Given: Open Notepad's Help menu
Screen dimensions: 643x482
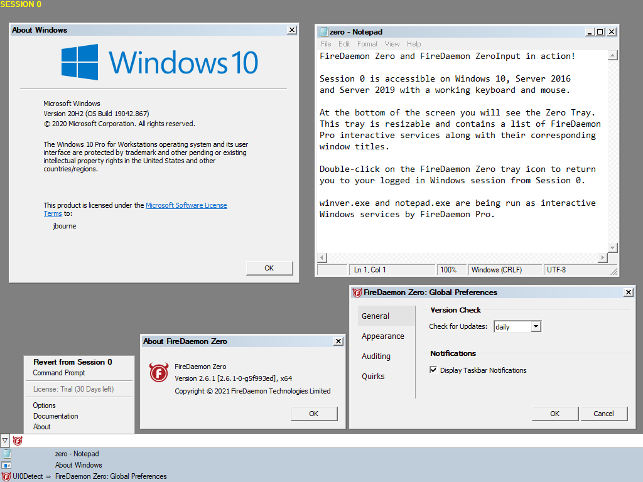Looking at the screenshot, I should pyautogui.click(x=414, y=44).
